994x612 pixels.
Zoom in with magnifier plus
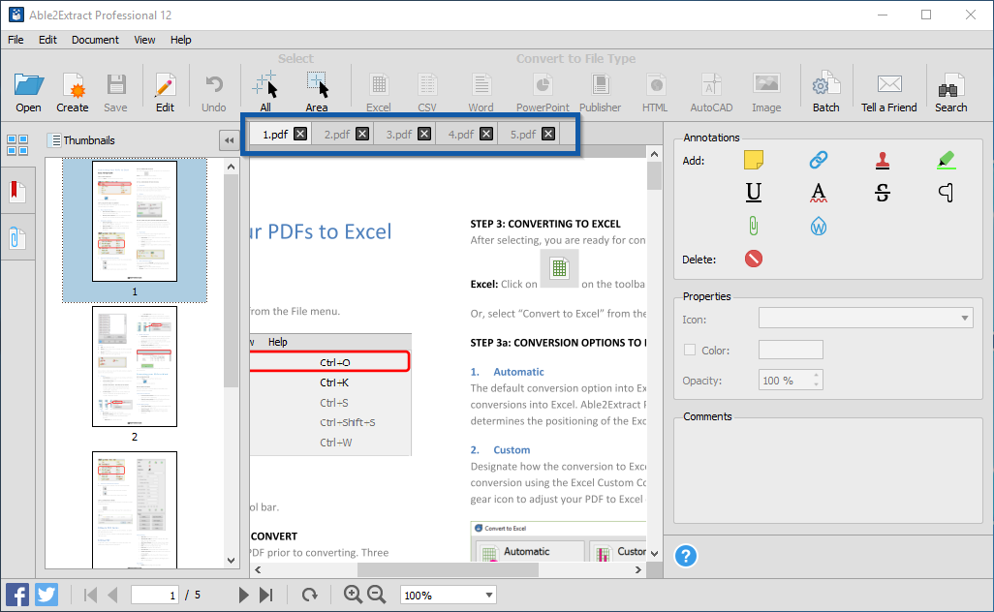pos(353,595)
